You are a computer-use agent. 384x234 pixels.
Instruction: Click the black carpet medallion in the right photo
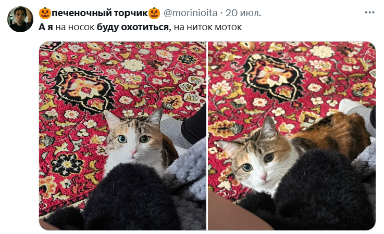[273, 77]
